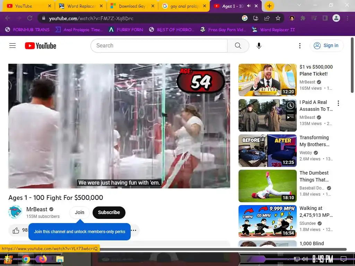Click the MrBeast channel name below the video
Image resolution: width=355 pixels, height=266 pixels.
click(x=37, y=209)
